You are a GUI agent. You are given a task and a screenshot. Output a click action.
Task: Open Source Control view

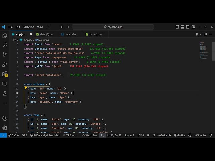pyautogui.click(x=5, y=54)
